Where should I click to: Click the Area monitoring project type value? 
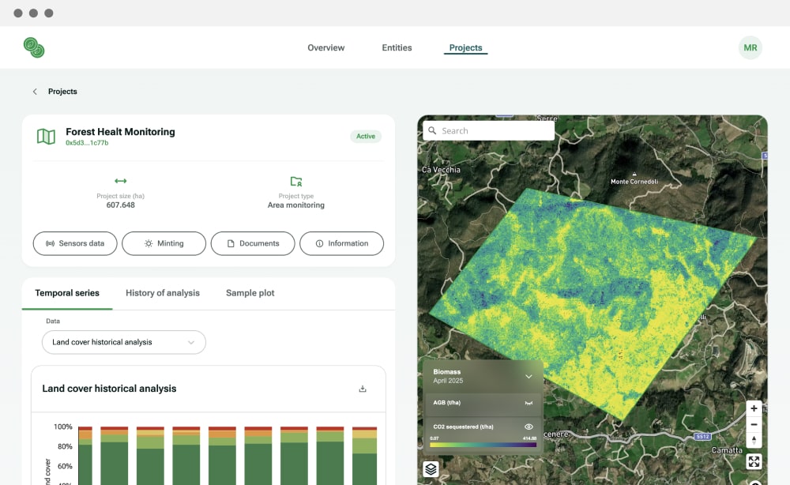(296, 205)
